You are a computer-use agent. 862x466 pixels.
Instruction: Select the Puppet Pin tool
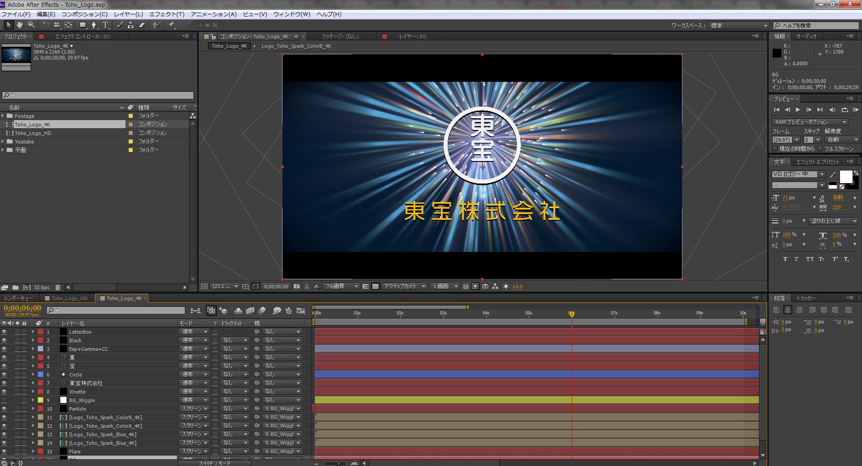[x=171, y=25]
